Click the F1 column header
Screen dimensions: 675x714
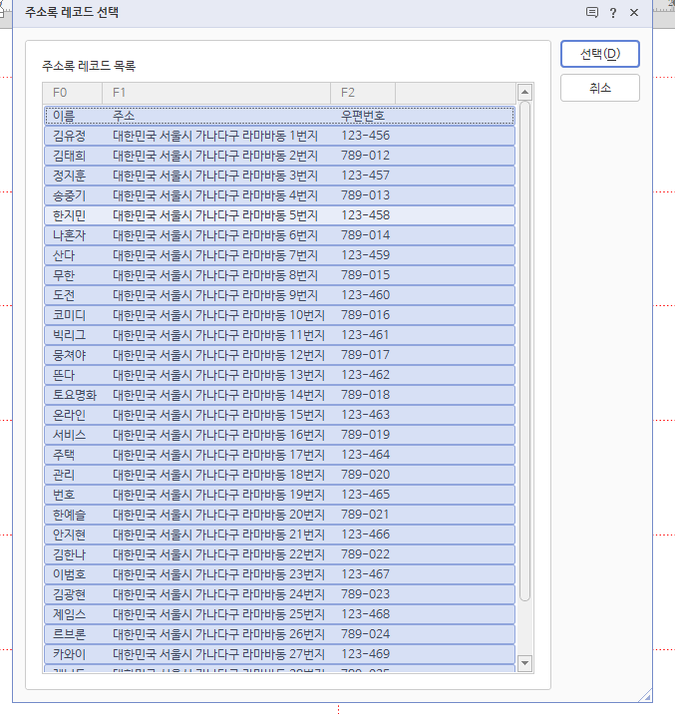216,93
